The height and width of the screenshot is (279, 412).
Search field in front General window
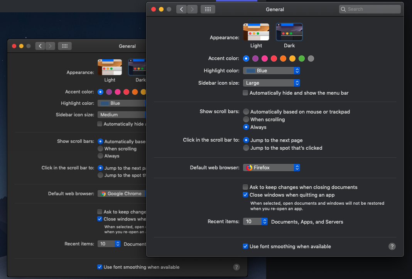coord(370,9)
